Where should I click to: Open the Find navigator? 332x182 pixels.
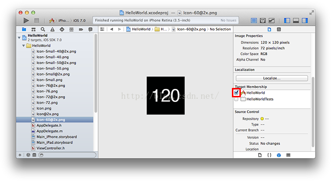[x=43, y=29]
